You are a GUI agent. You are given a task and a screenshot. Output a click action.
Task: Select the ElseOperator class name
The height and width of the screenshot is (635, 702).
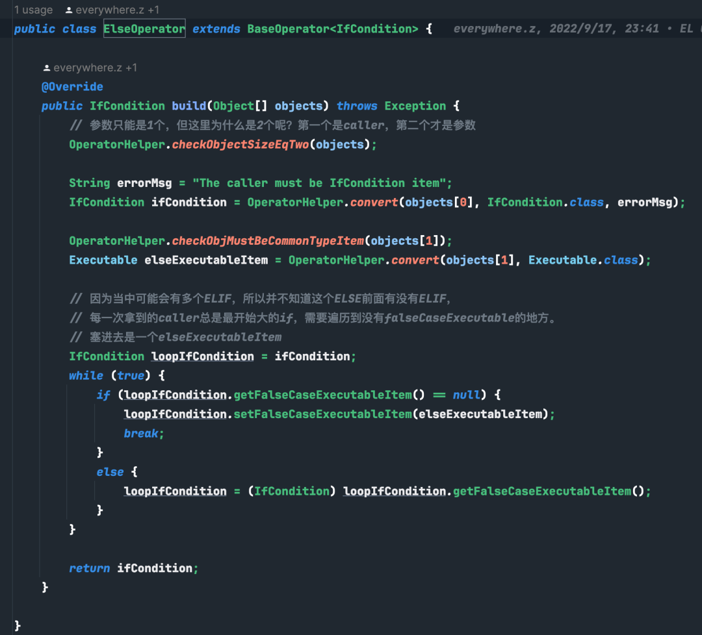[x=144, y=29]
